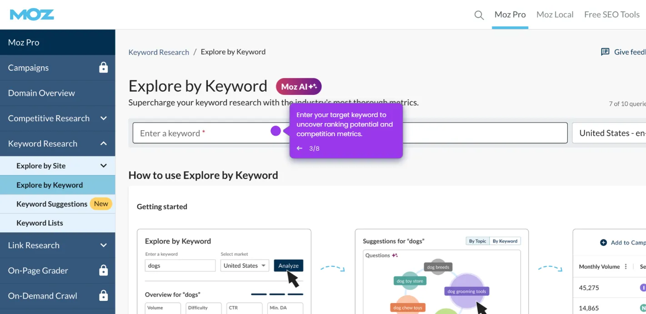The width and height of the screenshot is (646, 314).
Task: Click the dog toy store bubble
Action: click(410, 281)
